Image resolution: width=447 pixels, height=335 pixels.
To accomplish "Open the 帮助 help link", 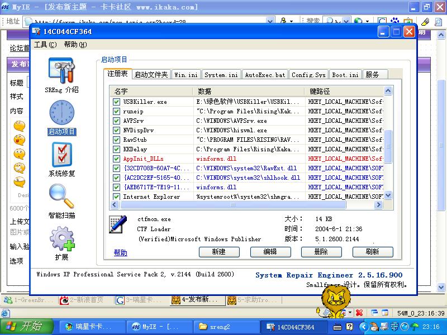I will 120,253.
